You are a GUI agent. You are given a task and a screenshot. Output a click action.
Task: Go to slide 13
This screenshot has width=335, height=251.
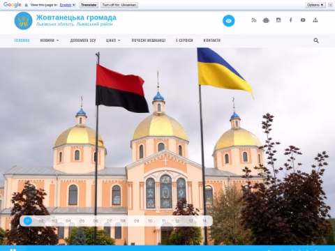(191, 221)
